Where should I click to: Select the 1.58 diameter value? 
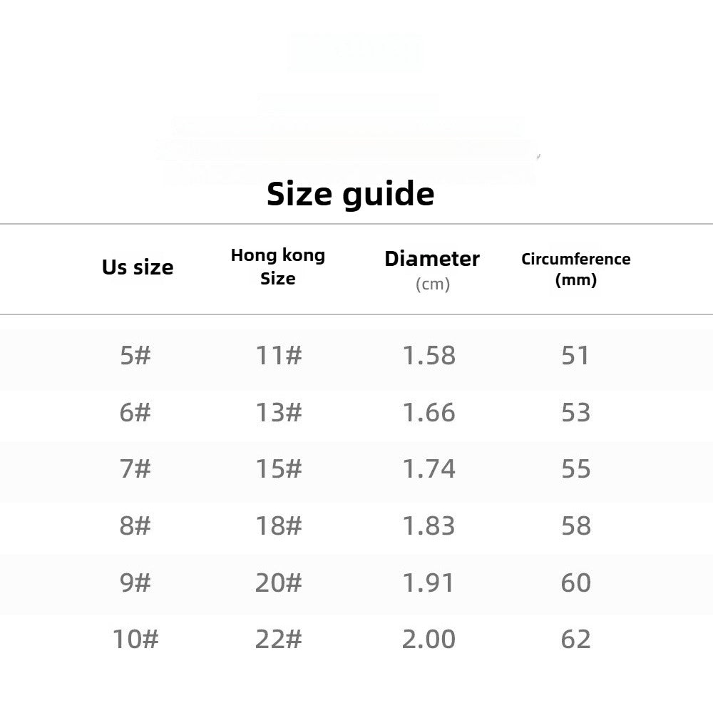click(429, 355)
